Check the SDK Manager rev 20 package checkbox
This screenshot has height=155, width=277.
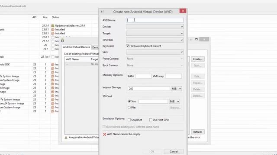pos(53,45)
